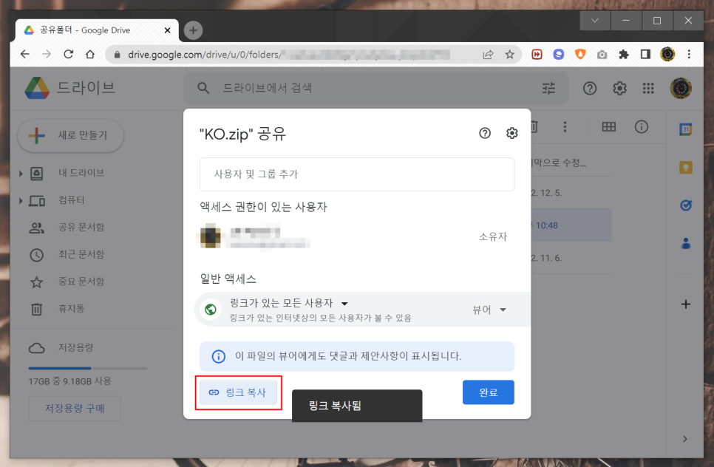
Task: Click the camera extension icon
Action: click(x=602, y=55)
